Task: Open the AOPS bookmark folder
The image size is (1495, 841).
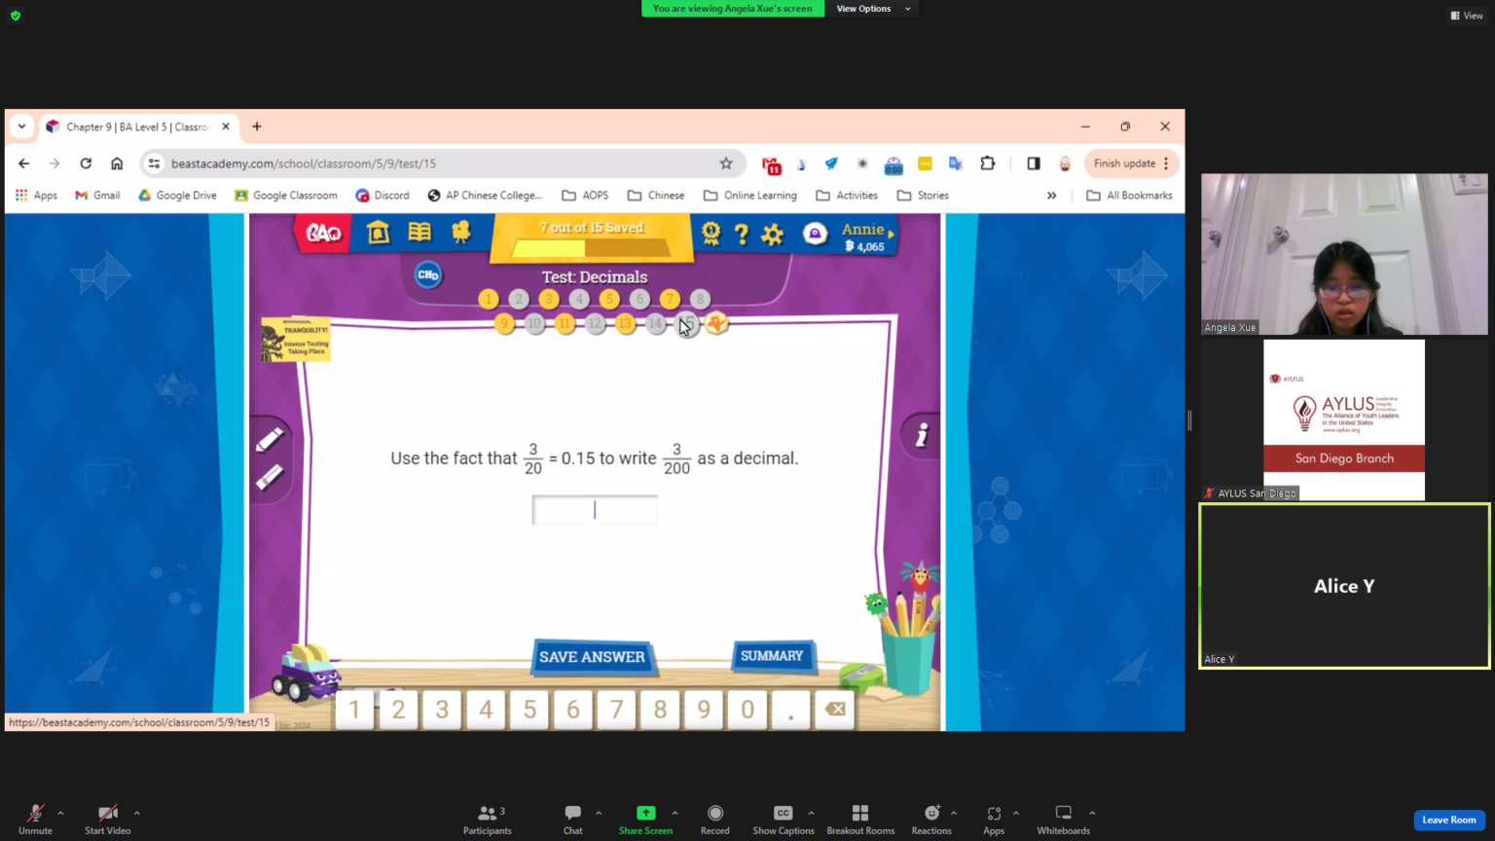Action: click(x=585, y=196)
